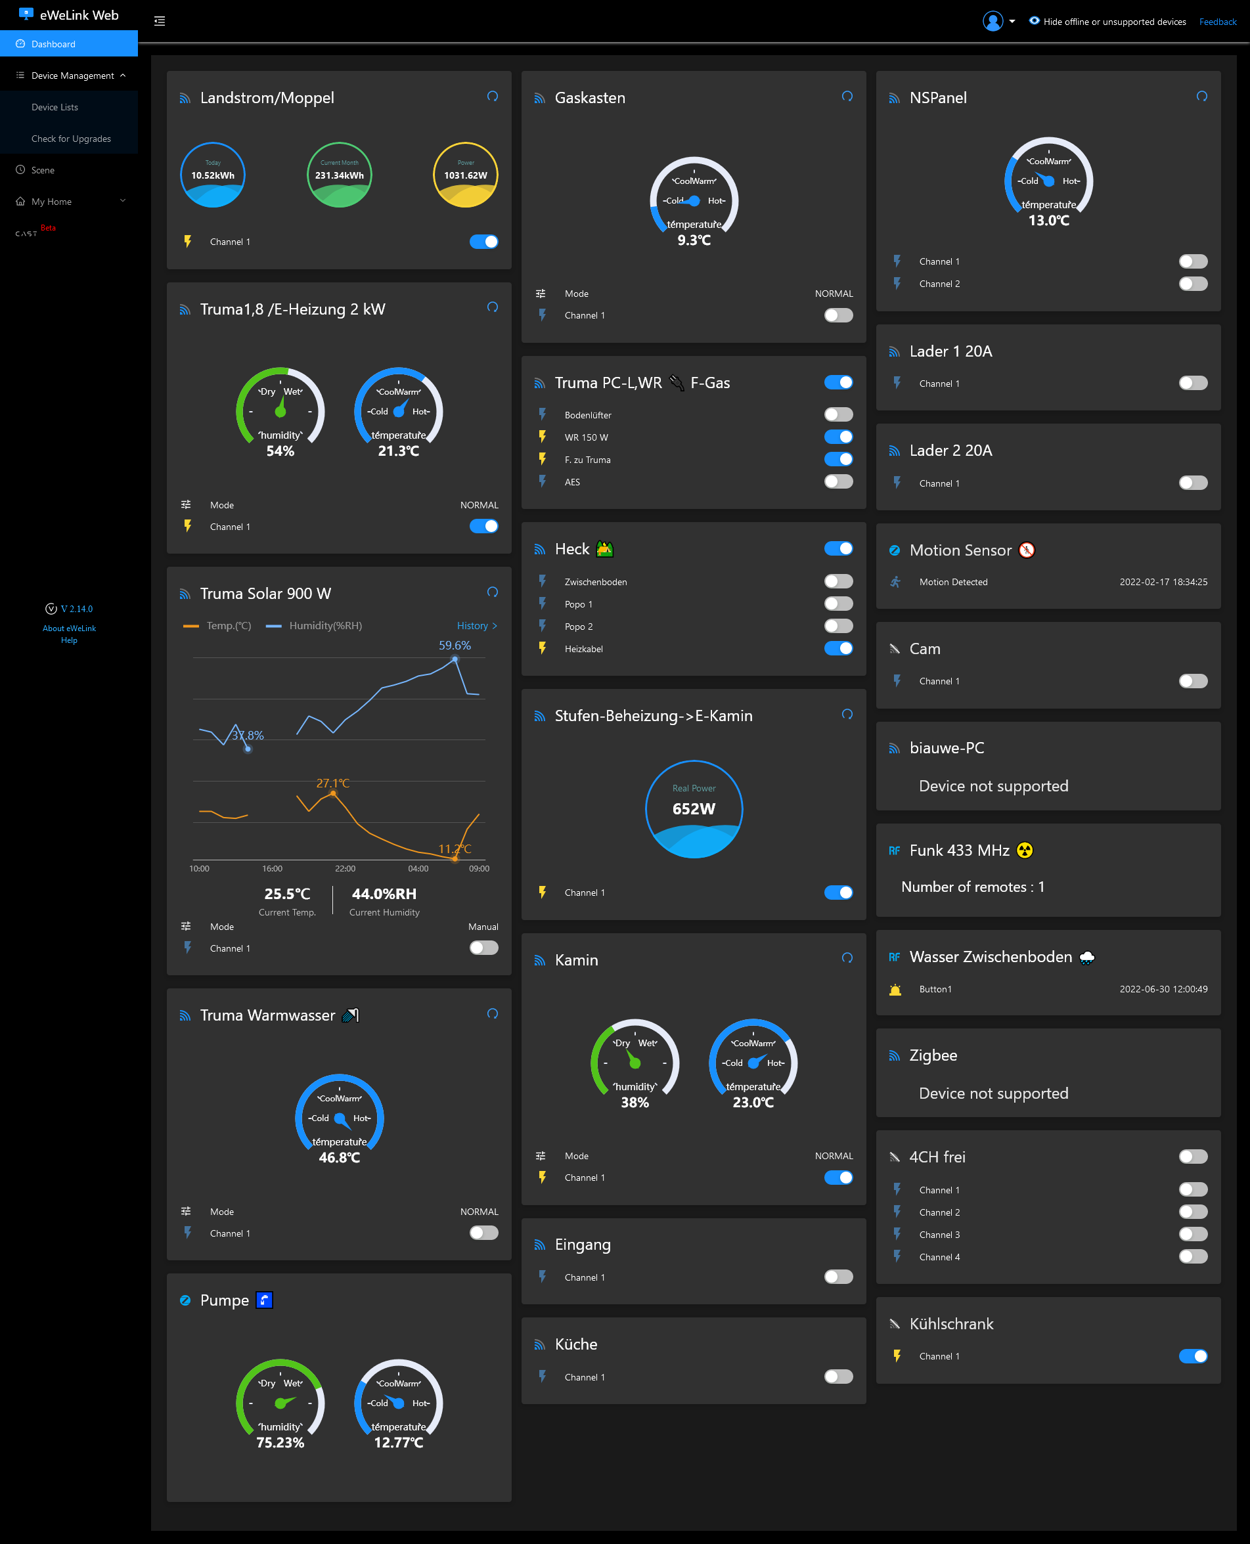Click the 27.1℃ temperature peak chart point

tap(332, 793)
